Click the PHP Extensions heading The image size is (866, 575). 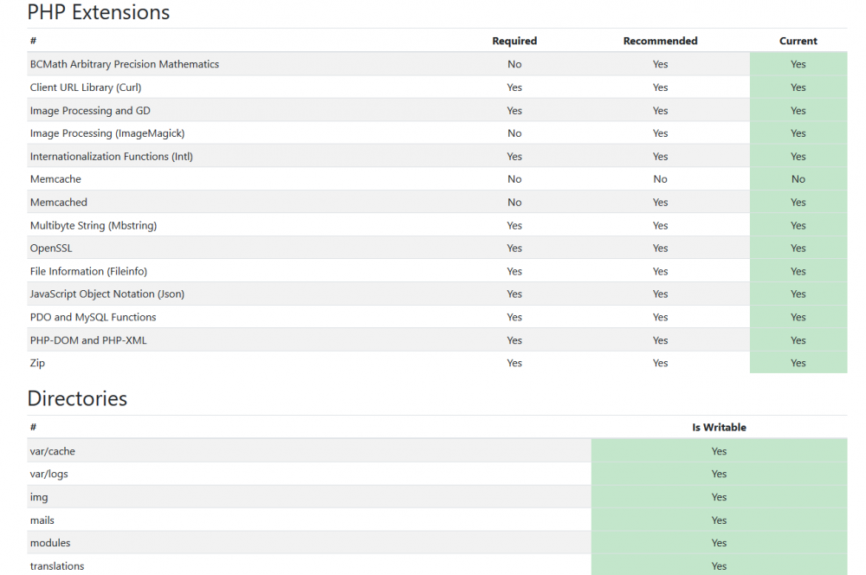coord(99,12)
